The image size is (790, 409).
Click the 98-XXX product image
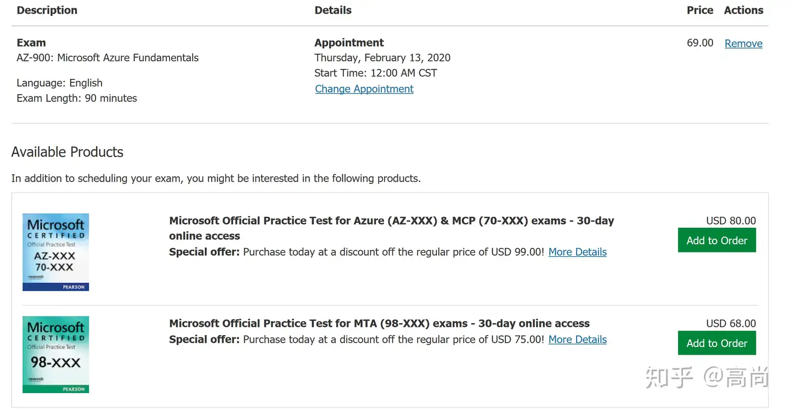pyautogui.click(x=55, y=354)
